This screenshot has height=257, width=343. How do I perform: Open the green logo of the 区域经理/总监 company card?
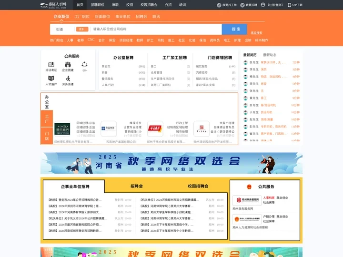(x=62, y=128)
